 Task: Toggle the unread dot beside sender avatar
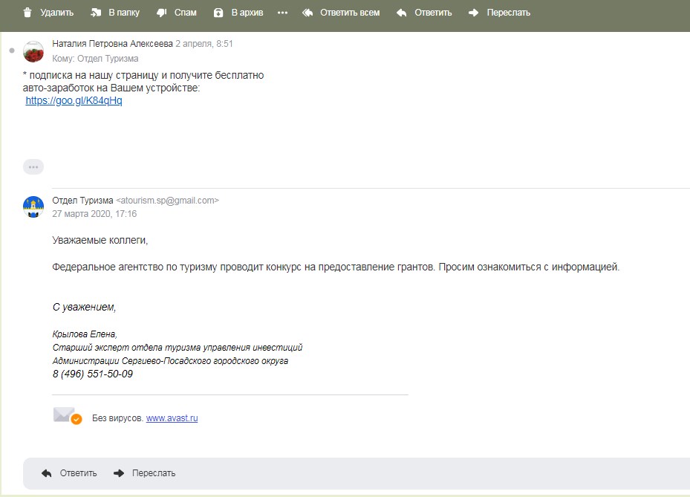12,51
